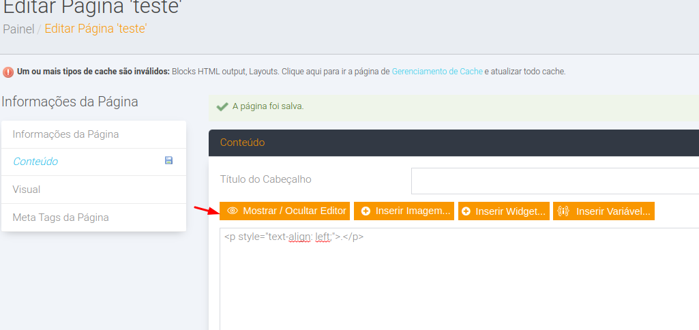Viewport: 699px width, 330px height.
Task: Click the plus icon on Inserir Imagem
Action: 366,211
